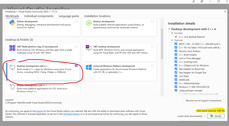Uncheck vcpkg package manager option

pos(176,90)
